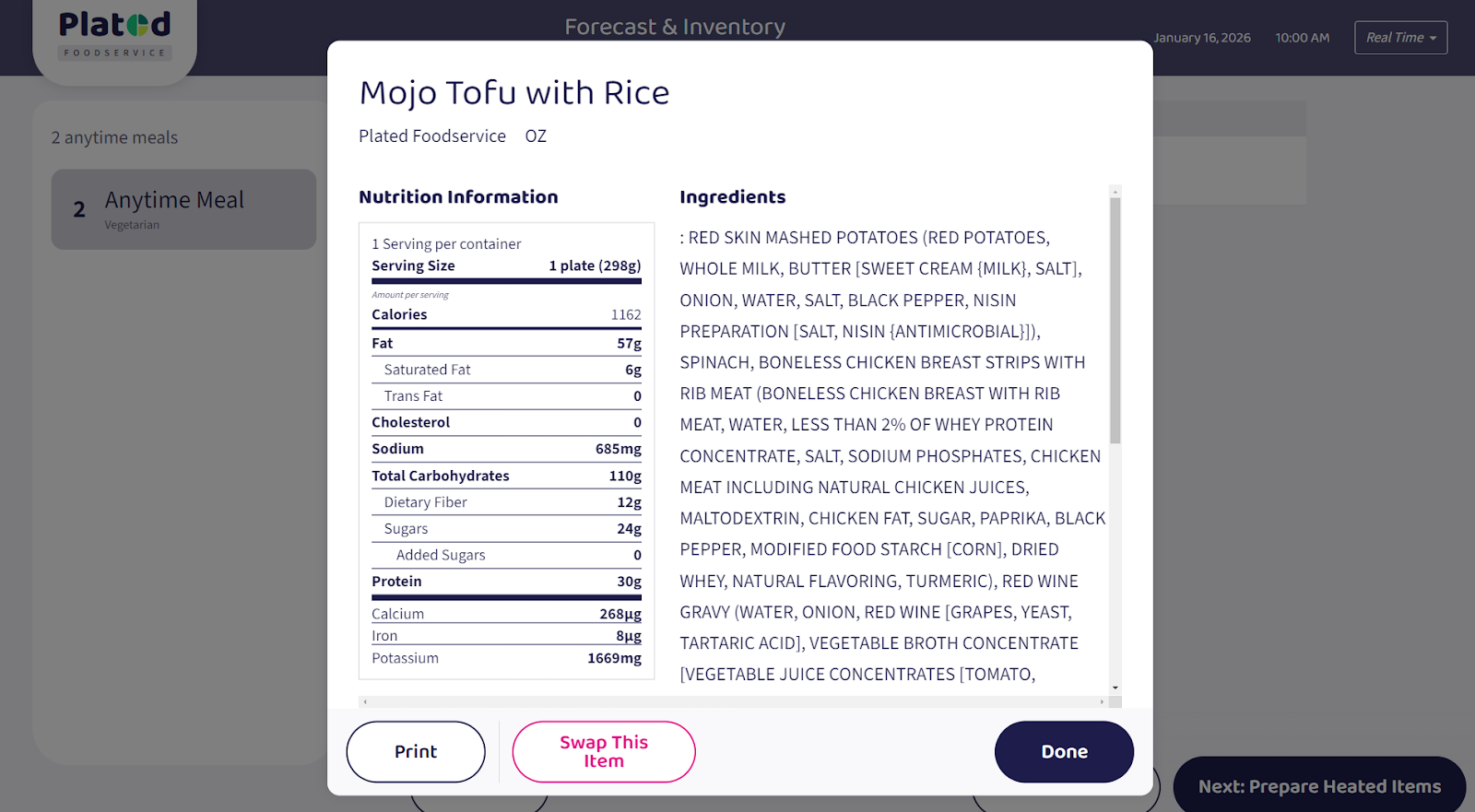Click the Ingredients section heading
This screenshot has width=1475, height=812.
coord(733,197)
